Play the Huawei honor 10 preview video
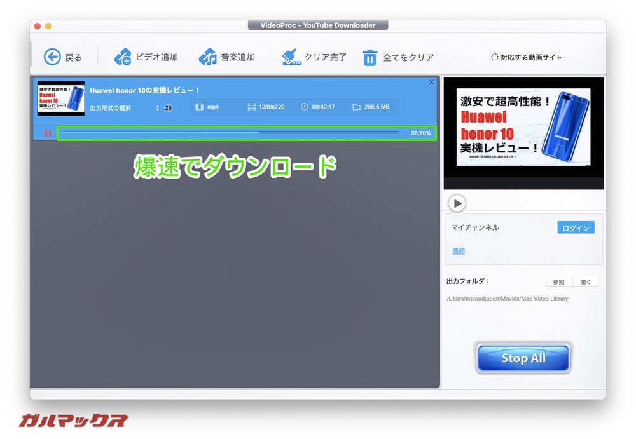This screenshot has height=439, width=636. tap(457, 203)
